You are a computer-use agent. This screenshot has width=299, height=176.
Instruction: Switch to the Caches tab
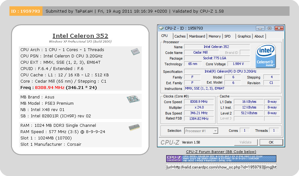(x=180, y=36)
